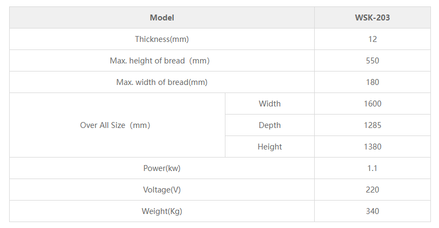Click the Max. width of bread label
This screenshot has width=439, height=228.
pos(162,82)
